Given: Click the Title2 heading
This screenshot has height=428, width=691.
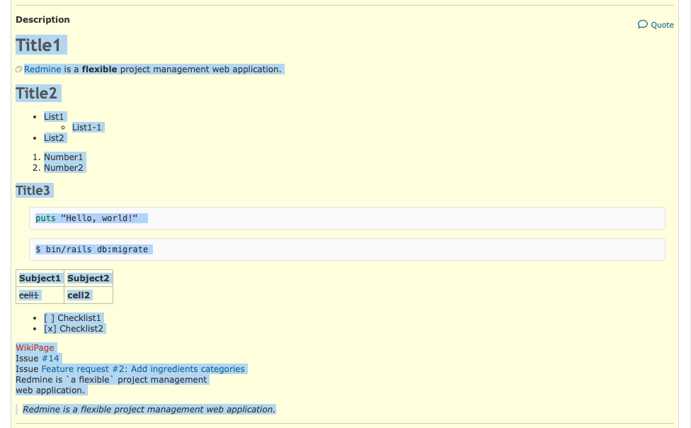Looking at the screenshot, I should pos(37,93).
